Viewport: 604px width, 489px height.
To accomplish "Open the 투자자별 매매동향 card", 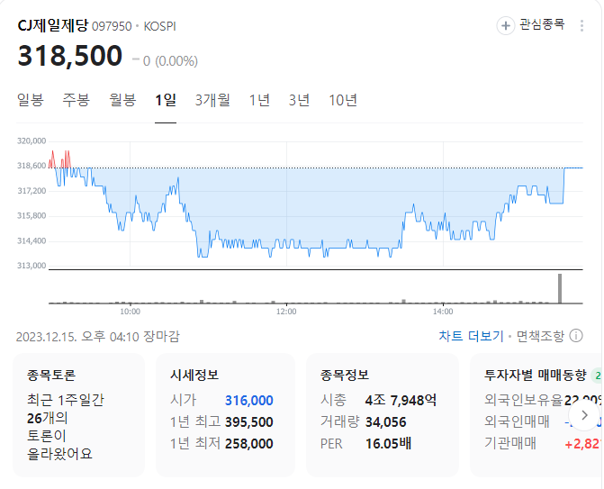I will click(536, 415).
